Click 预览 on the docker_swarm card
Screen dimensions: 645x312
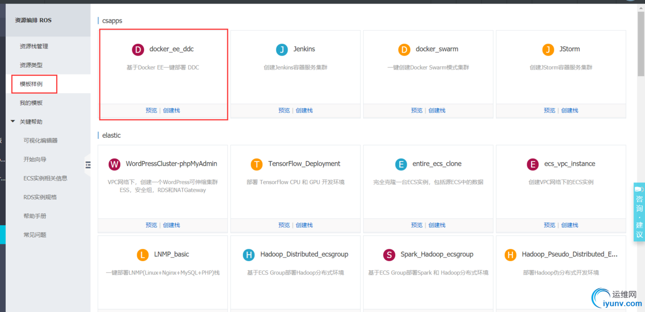(417, 110)
